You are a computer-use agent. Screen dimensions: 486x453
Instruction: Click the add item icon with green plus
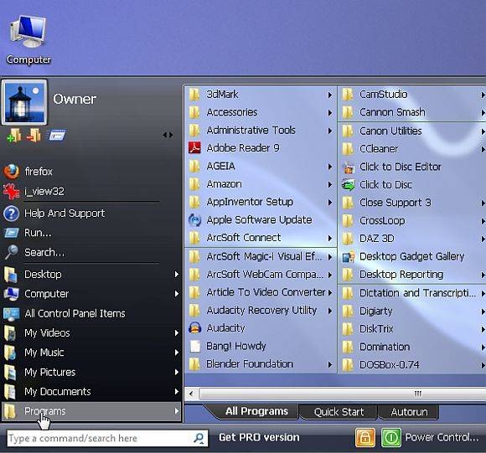(14, 136)
